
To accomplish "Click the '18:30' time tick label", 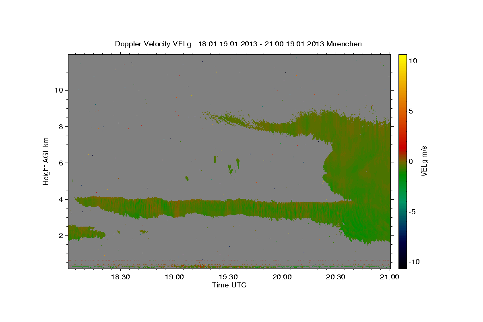I will (120, 277).
